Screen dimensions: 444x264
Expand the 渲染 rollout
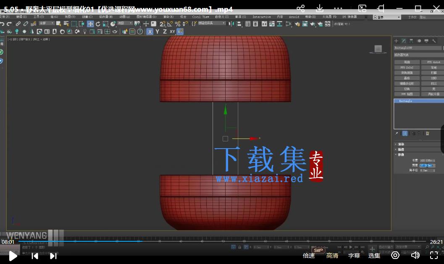tap(401, 144)
